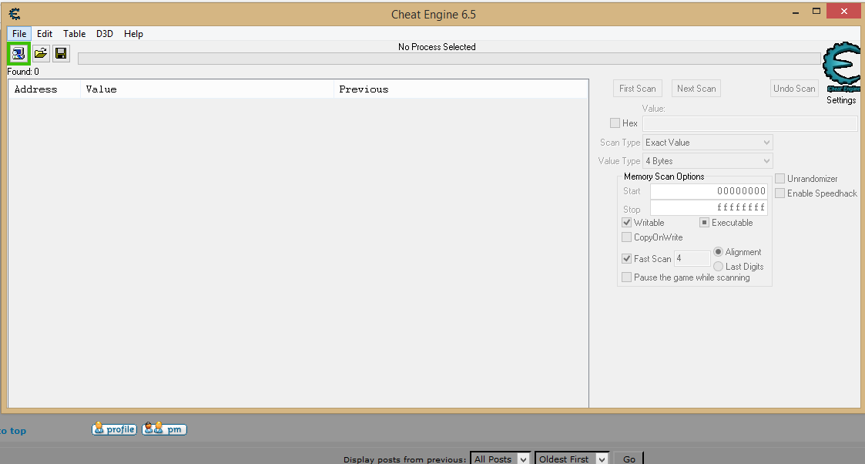Click the Previous column header

[461, 89]
